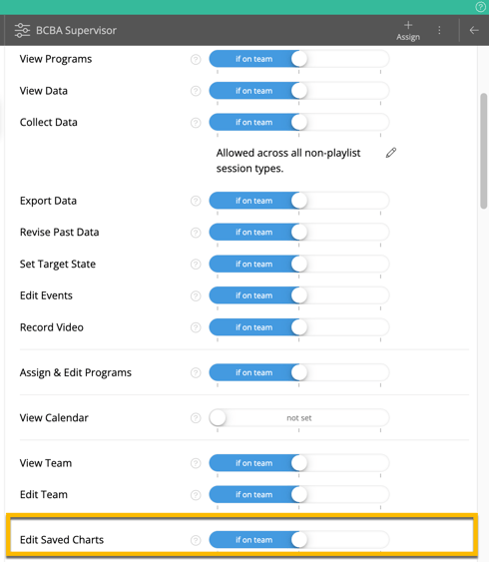This screenshot has width=489, height=562.
Task: Click the back arrow icon
Action: tap(474, 30)
